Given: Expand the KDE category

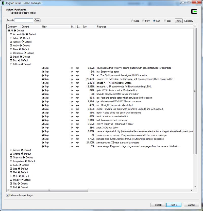Looking at the screenshot, I should click(x=11, y=165).
